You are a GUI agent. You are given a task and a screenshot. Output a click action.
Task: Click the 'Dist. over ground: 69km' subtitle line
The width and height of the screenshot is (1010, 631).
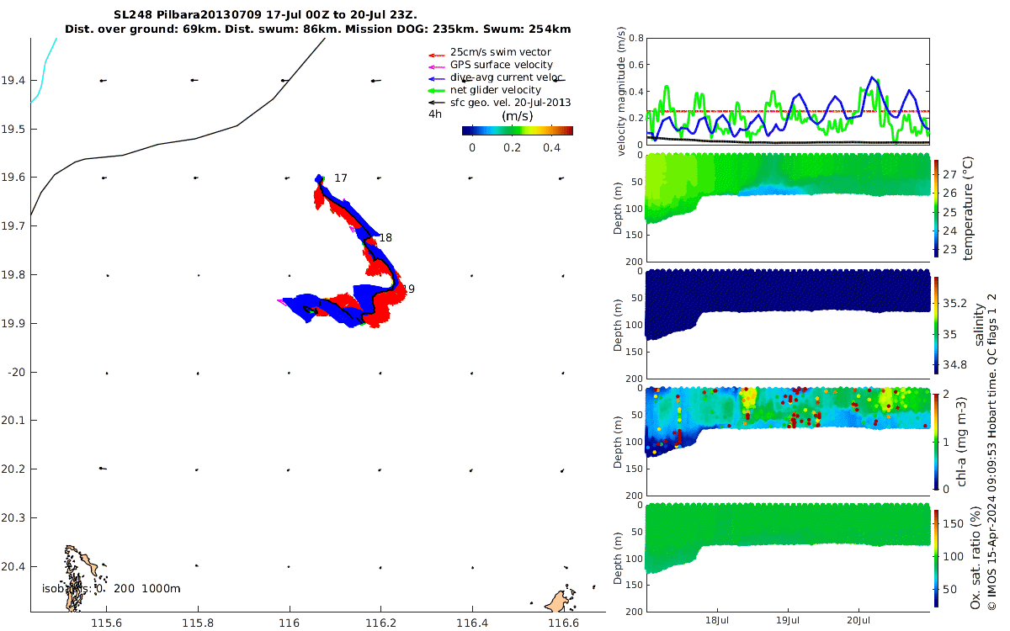click(x=317, y=29)
